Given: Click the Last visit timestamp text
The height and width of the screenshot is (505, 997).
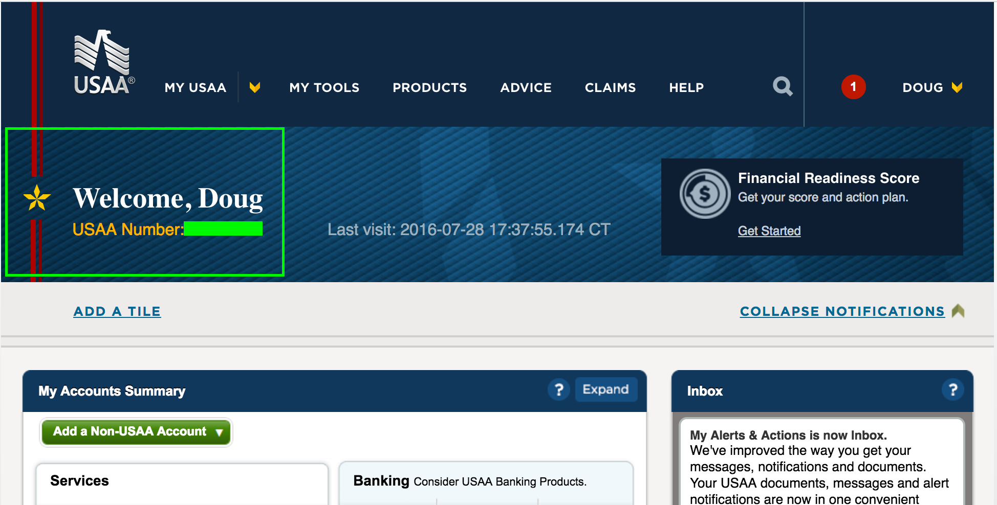Looking at the screenshot, I should 469,229.
